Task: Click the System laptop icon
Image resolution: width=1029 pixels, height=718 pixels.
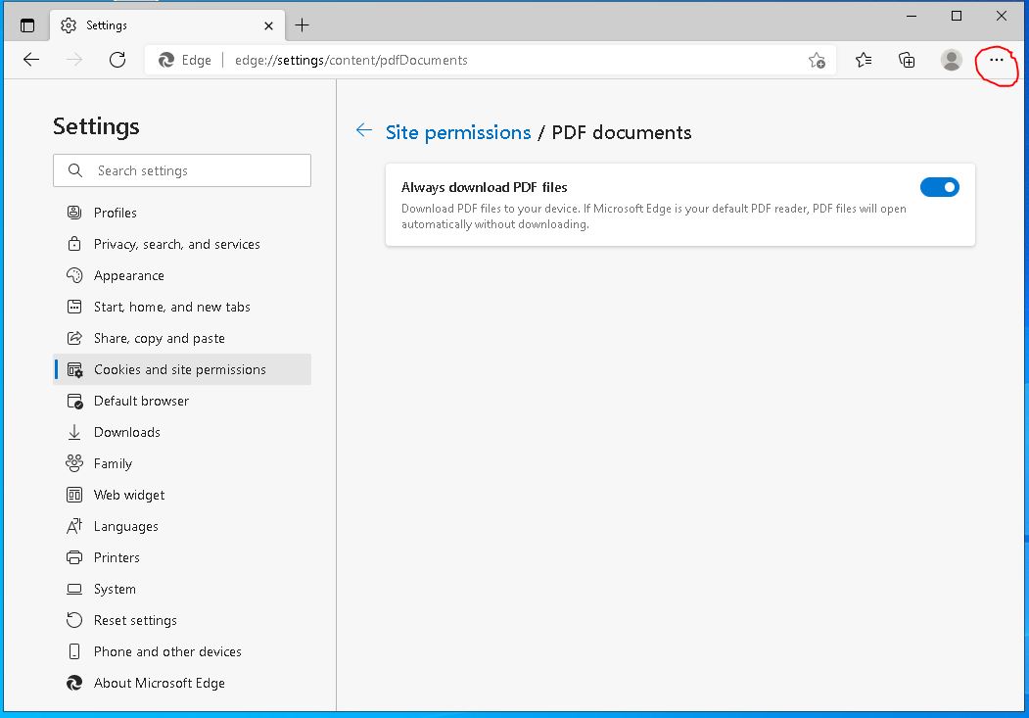Action: (x=74, y=590)
